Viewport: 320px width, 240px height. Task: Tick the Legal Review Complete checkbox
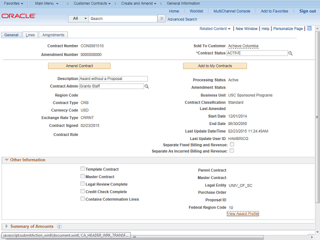pos(82,184)
